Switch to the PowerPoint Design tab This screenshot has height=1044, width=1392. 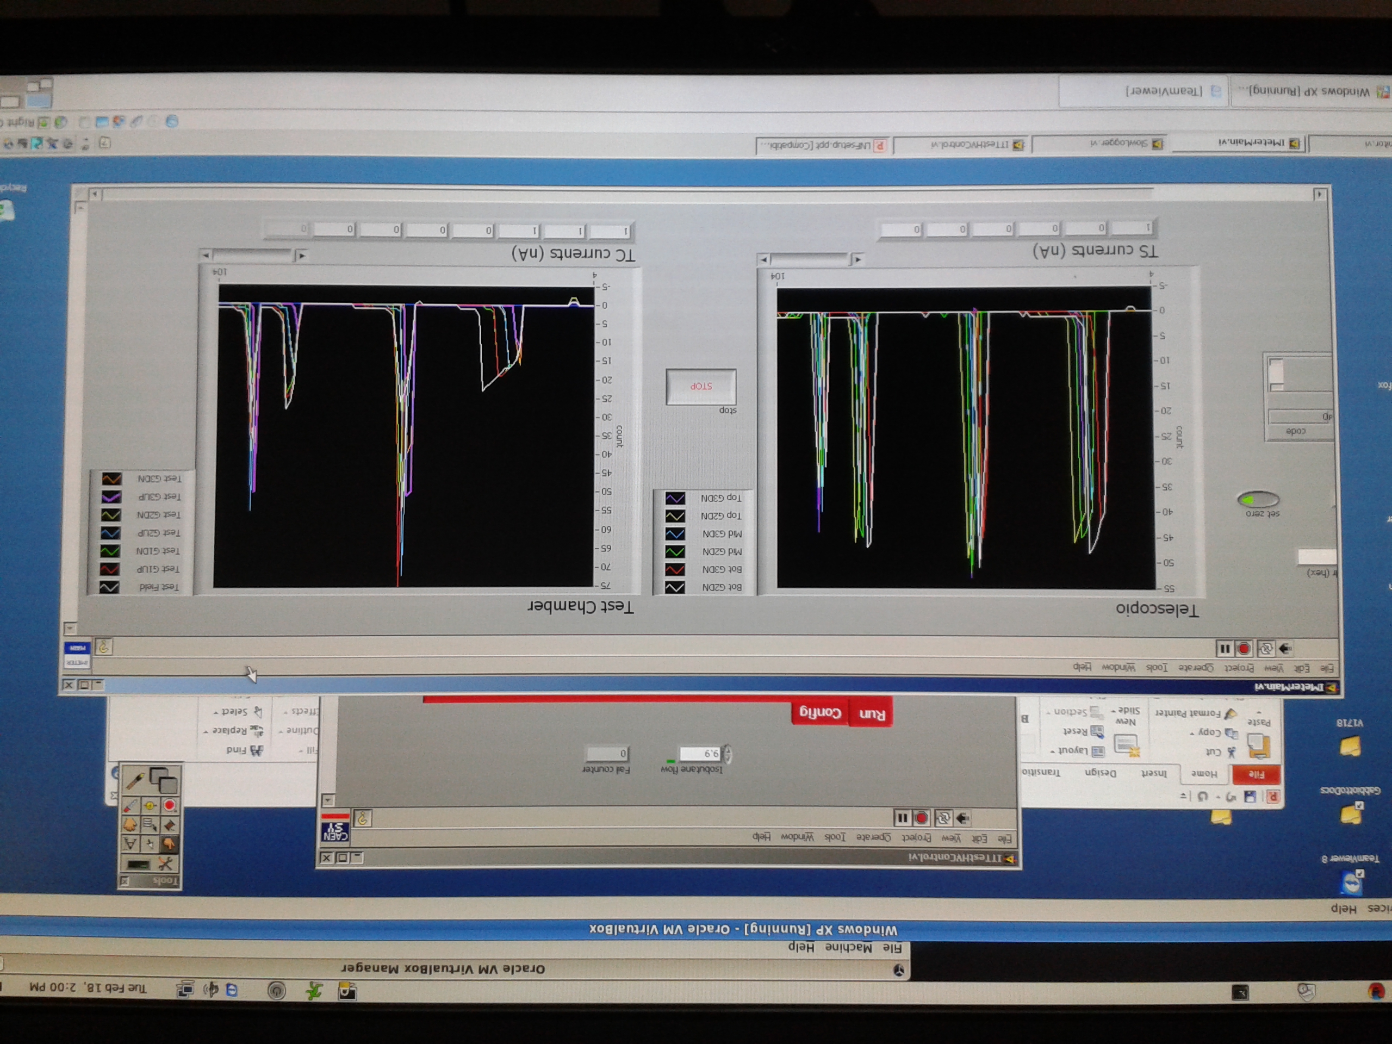click(x=1101, y=773)
